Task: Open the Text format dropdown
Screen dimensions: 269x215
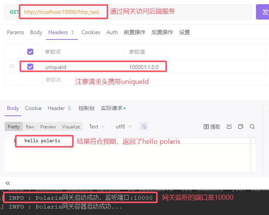Action: (x=93, y=126)
